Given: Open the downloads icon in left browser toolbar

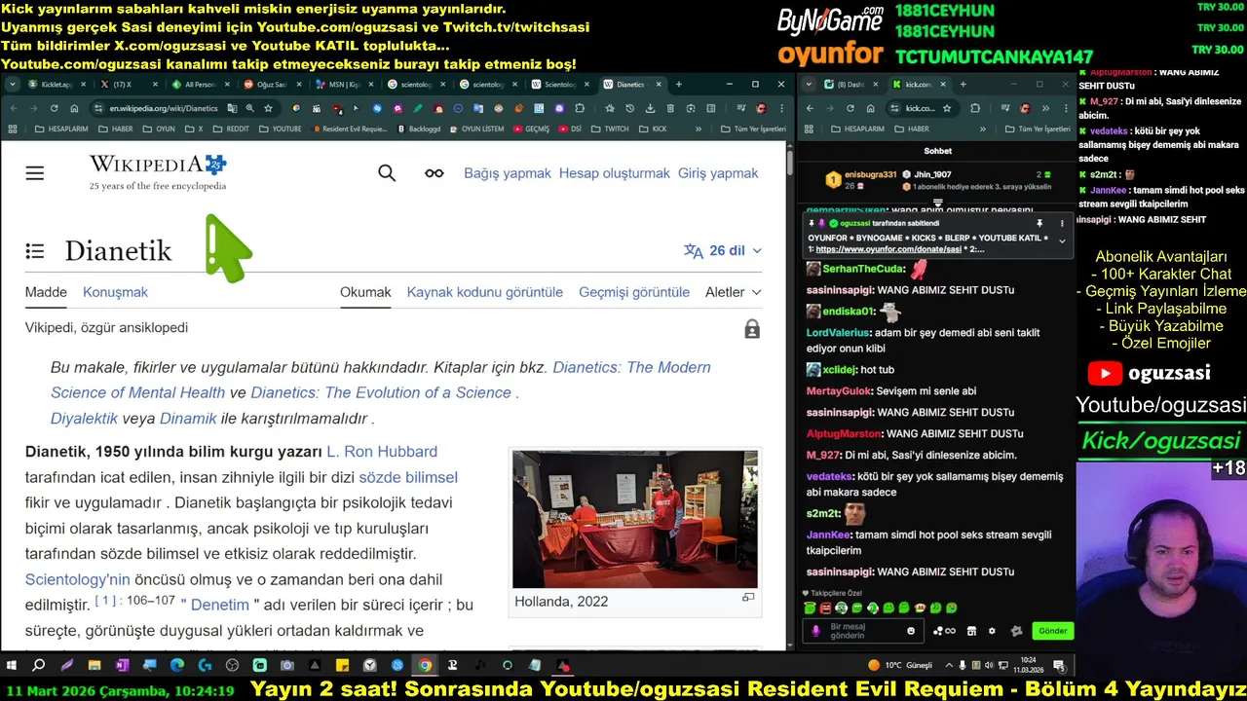Looking at the screenshot, I should tap(650, 108).
